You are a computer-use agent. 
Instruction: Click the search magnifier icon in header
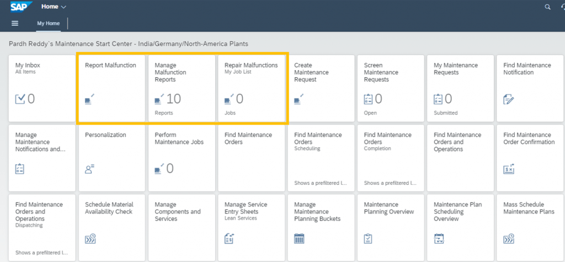(x=548, y=7)
